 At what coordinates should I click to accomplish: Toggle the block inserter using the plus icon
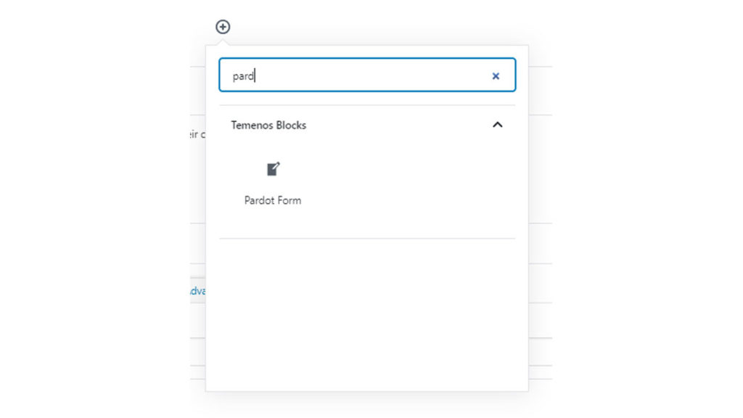pos(223,27)
